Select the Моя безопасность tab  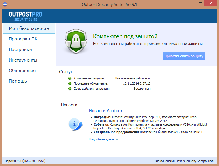point(29,28)
